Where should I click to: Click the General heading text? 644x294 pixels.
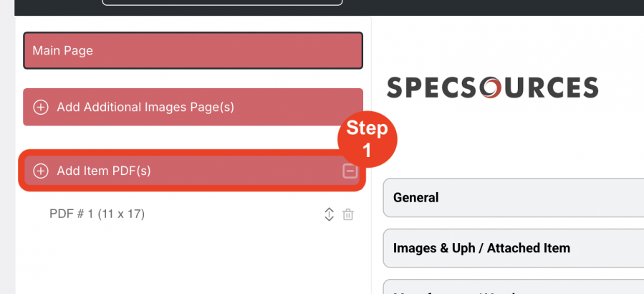[x=416, y=198]
